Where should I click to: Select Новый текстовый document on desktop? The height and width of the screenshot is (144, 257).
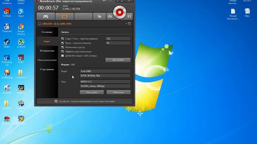pyautogui.click(x=233, y=14)
